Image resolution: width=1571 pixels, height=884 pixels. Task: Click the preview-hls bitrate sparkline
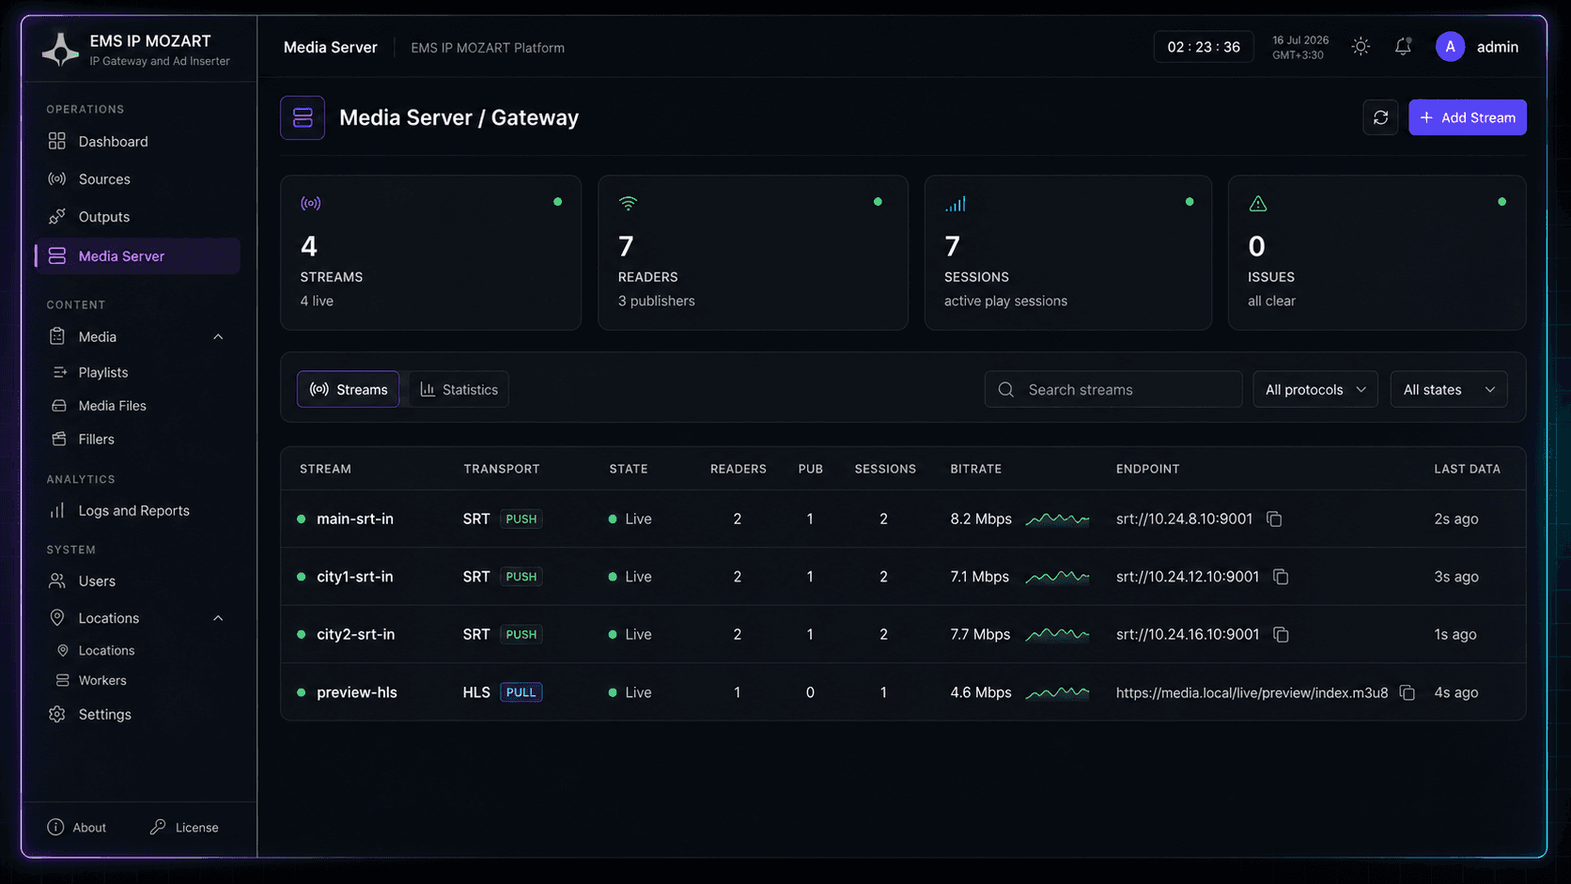tap(1057, 692)
